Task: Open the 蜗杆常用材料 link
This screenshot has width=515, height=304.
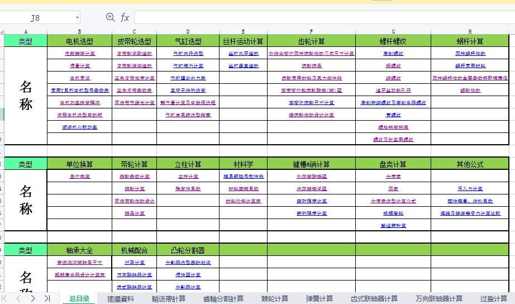Action: (470, 66)
